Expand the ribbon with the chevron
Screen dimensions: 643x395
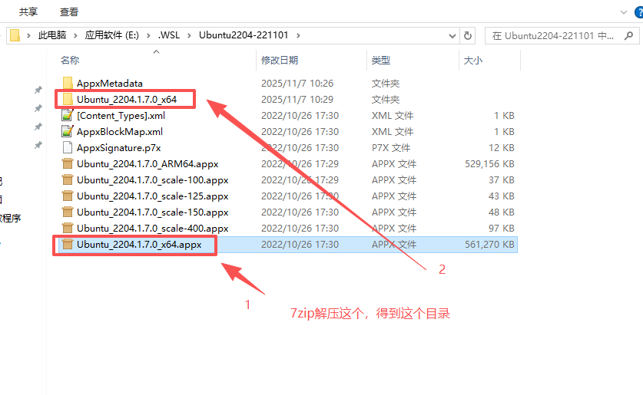(x=624, y=12)
